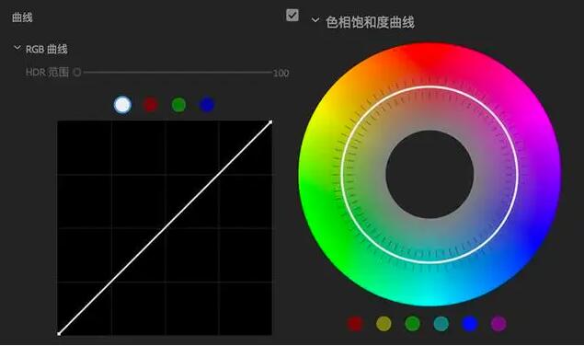The height and width of the screenshot is (346, 584).
Task: Toggle the hue saturation curves checkbox
Action: pos(292,16)
